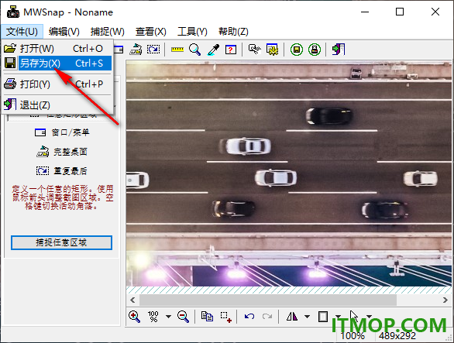This screenshot has width=454, height=343.
Task: Click the MWSnap camera icon in title bar
Action: (13, 12)
